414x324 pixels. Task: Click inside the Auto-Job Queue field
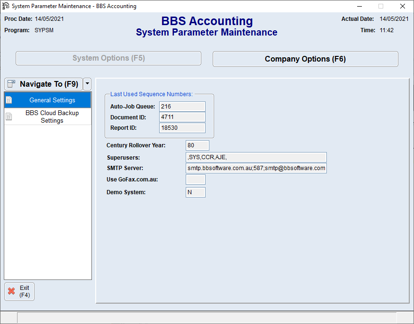pyautogui.click(x=182, y=106)
